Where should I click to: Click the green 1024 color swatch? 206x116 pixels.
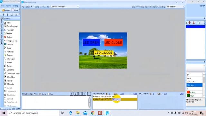pyautogui.click(x=188, y=96)
